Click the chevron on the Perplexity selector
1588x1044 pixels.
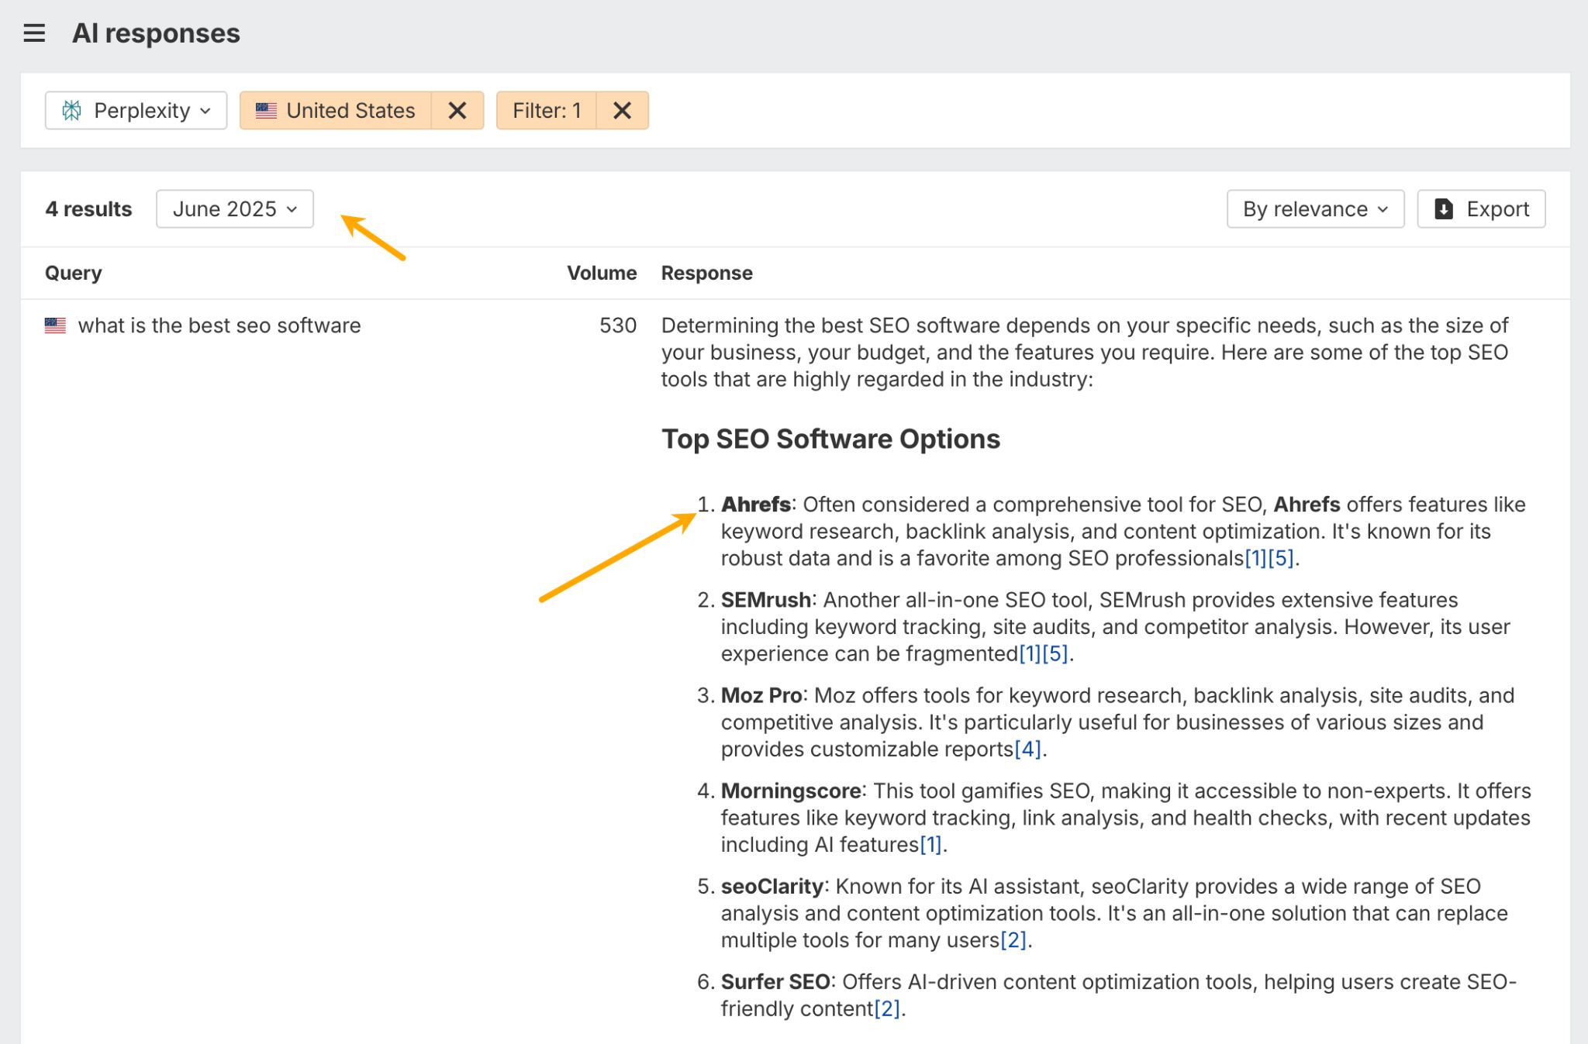click(x=205, y=110)
